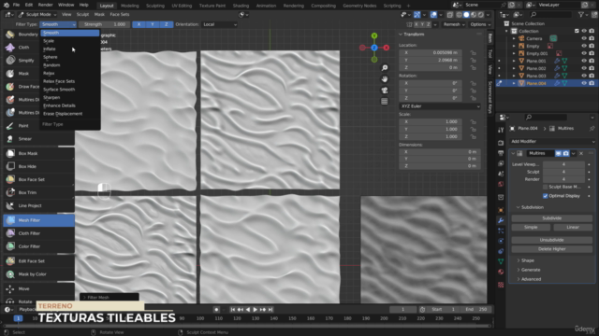This screenshot has width=599, height=336.
Task: Click the Simple subdivision button
Action: click(x=531, y=227)
